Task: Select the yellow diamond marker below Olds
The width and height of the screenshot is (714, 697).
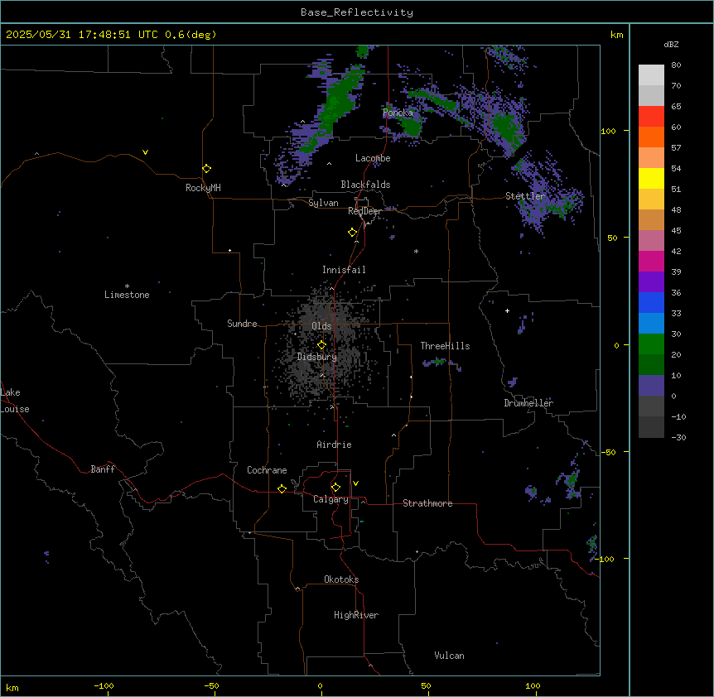Action: point(321,344)
